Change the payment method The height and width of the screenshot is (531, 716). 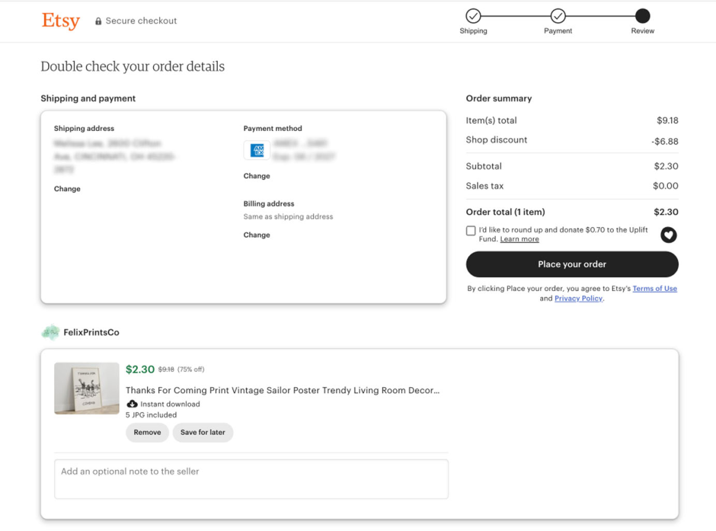click(257, 176)
